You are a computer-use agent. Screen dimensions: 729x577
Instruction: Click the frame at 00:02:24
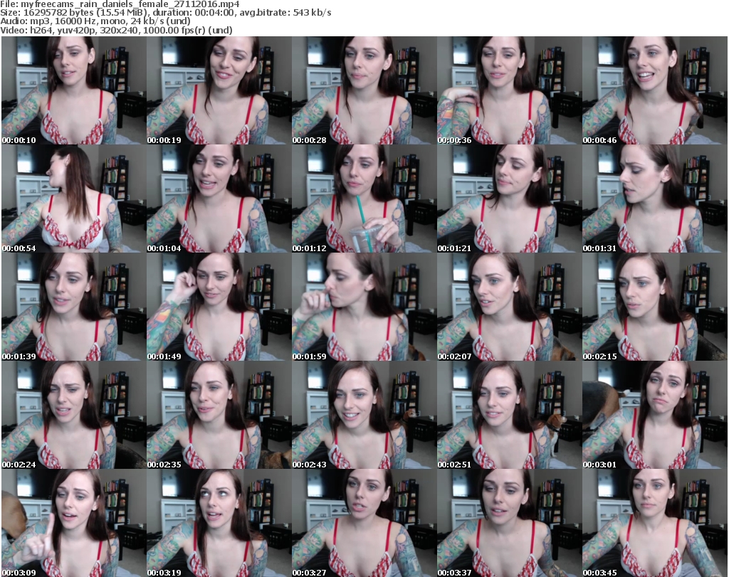[73, 415]
